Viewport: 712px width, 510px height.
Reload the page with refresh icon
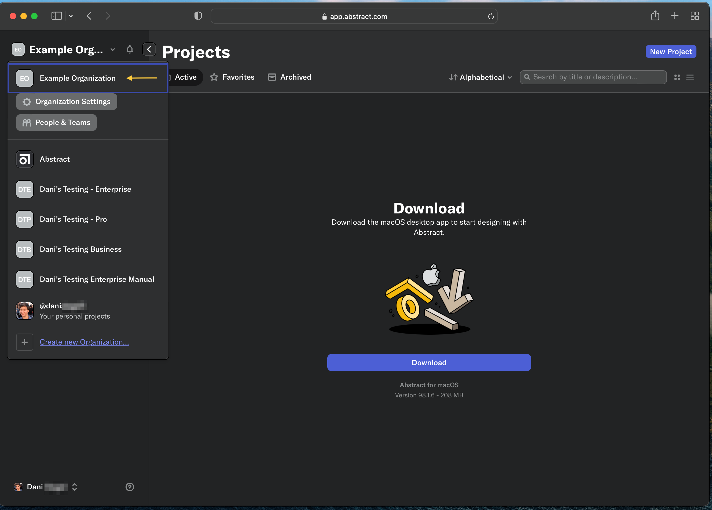[x=491, y=16]
